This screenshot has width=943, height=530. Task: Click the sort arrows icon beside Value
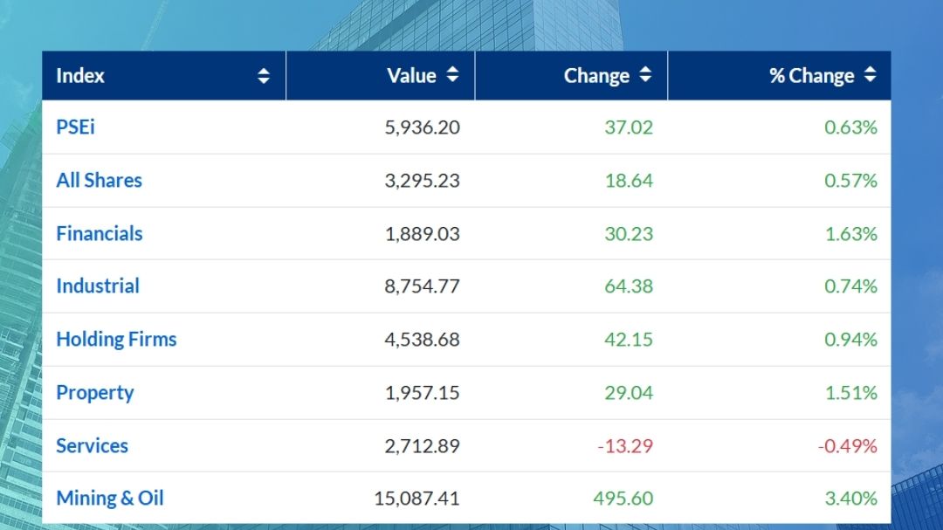(x=452, y=75)
